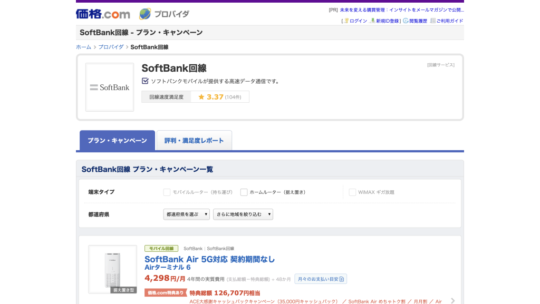Viewport: 540px width, 304px height.
Task: Open the 都道府県を選ぶ dropdown
Action: (186, 214)
